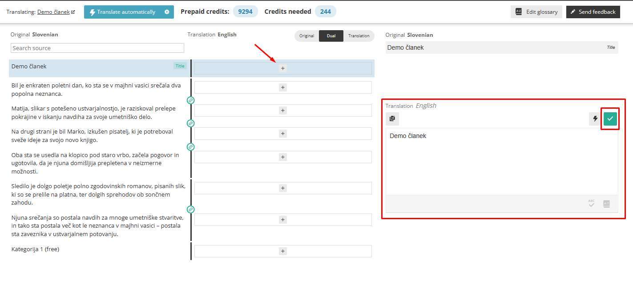
Task: Select the Dual view mode
Action: pos(331,36)
